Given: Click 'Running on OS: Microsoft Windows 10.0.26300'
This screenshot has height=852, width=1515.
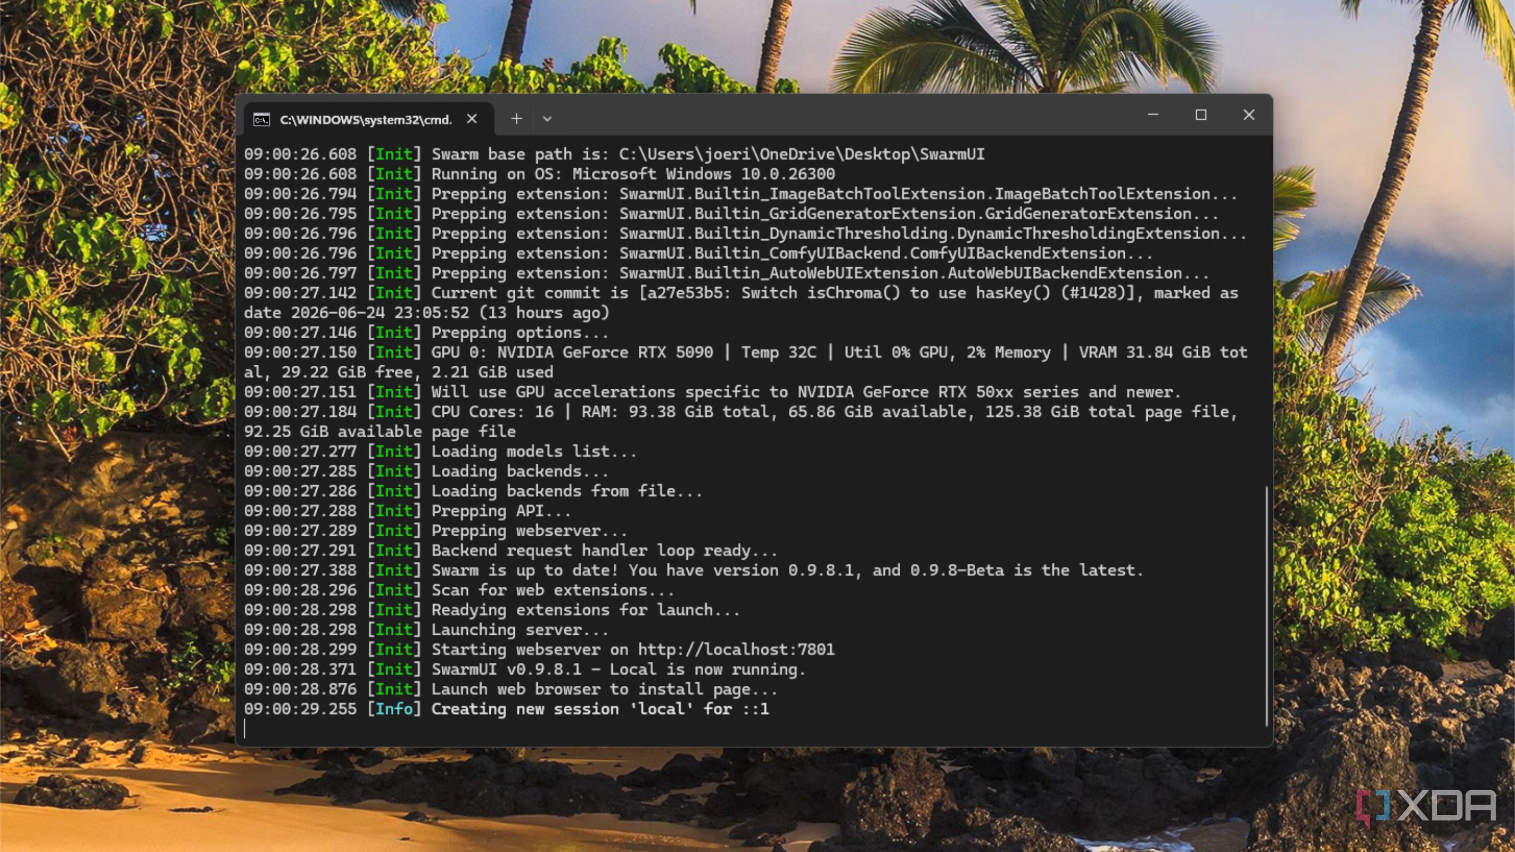Looking at the screenshot, I should (x=633, y=174).
